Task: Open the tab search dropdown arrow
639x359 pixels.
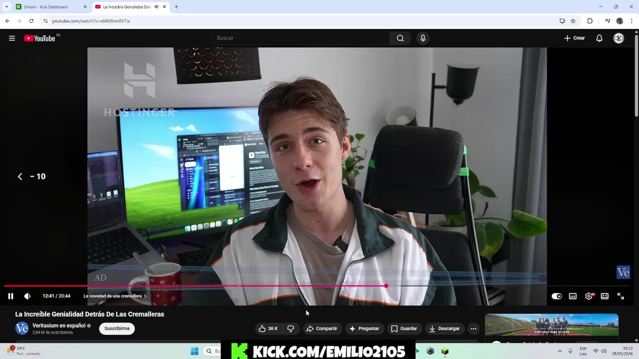Action: tap(6, 7)
